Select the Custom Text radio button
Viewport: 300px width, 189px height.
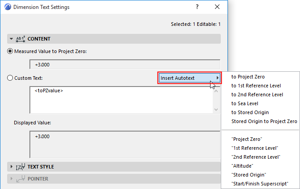coord(11,78)
